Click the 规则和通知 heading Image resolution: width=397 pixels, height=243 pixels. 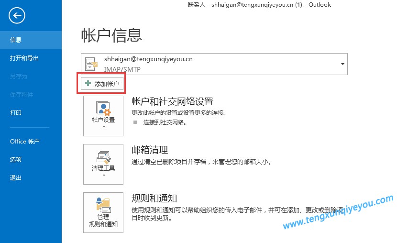pos(154,198)
